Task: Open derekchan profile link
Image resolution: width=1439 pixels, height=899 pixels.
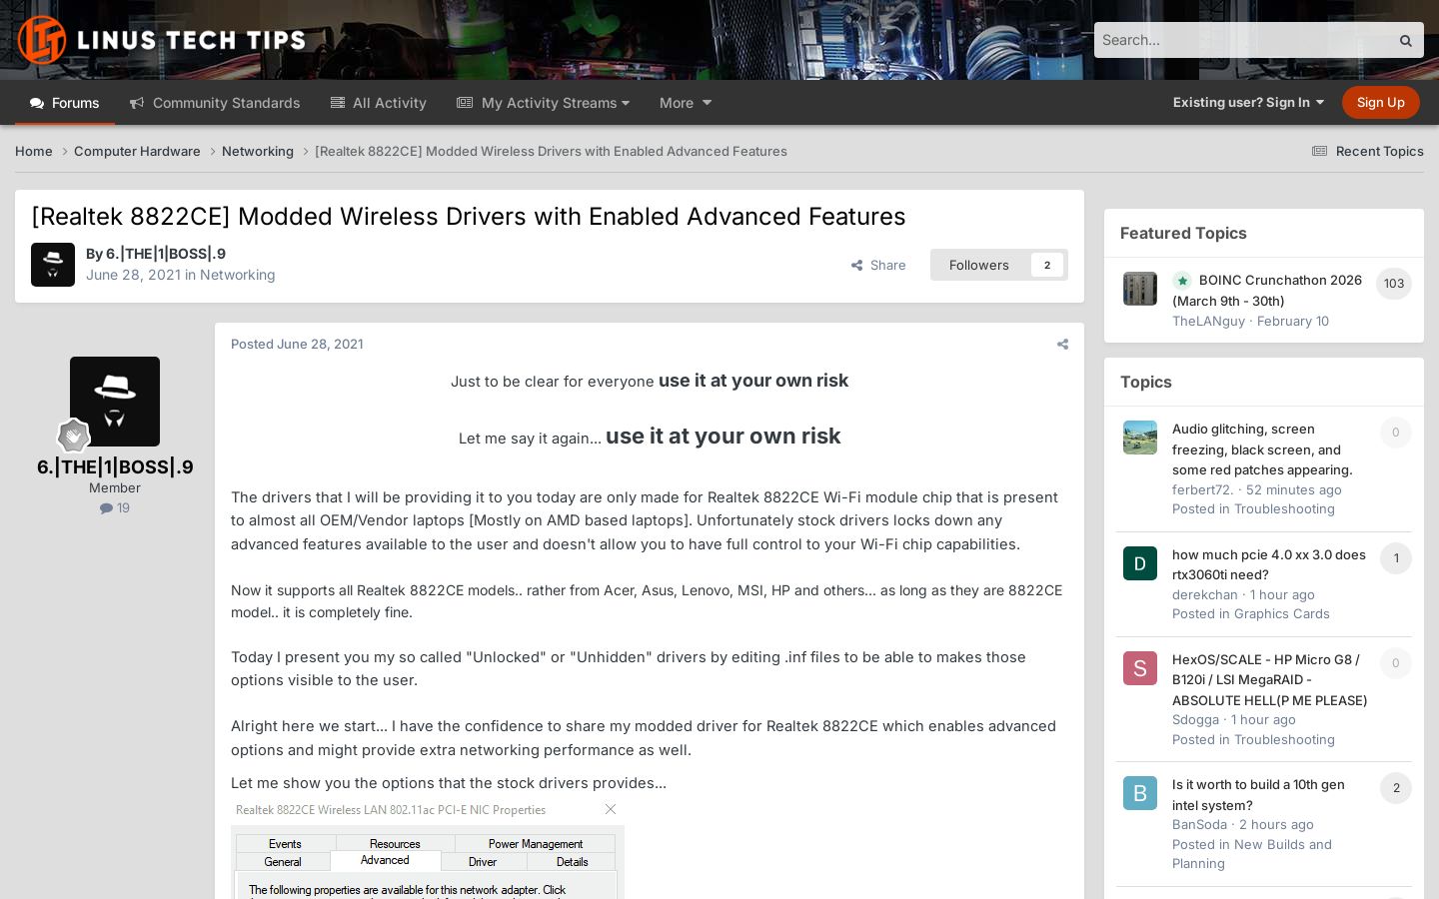Action: (x=1205, y=594)
